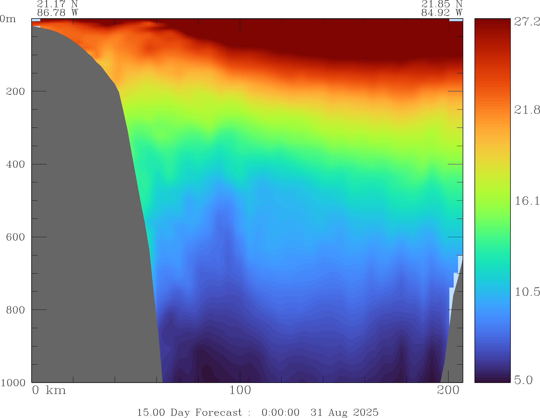Screen dimensions: 540x418
Task: Click the 200 km distance axis label
Action: [448, 390]
